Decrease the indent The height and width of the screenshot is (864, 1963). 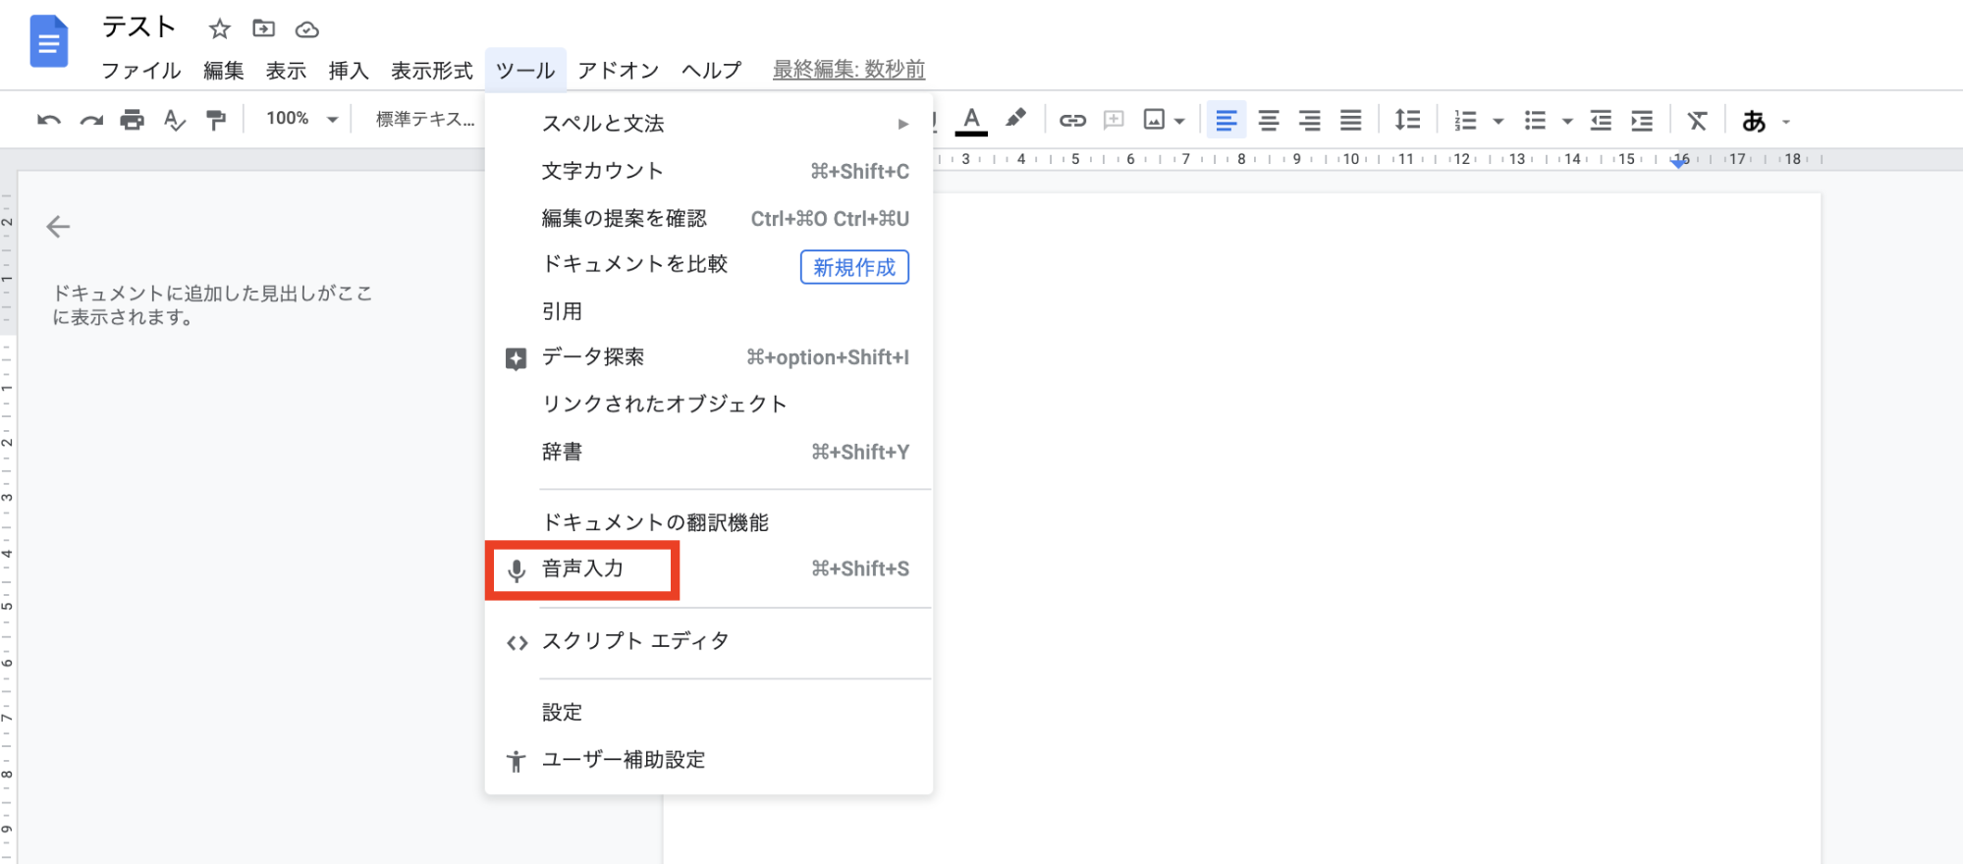[x=1601, y=120]
